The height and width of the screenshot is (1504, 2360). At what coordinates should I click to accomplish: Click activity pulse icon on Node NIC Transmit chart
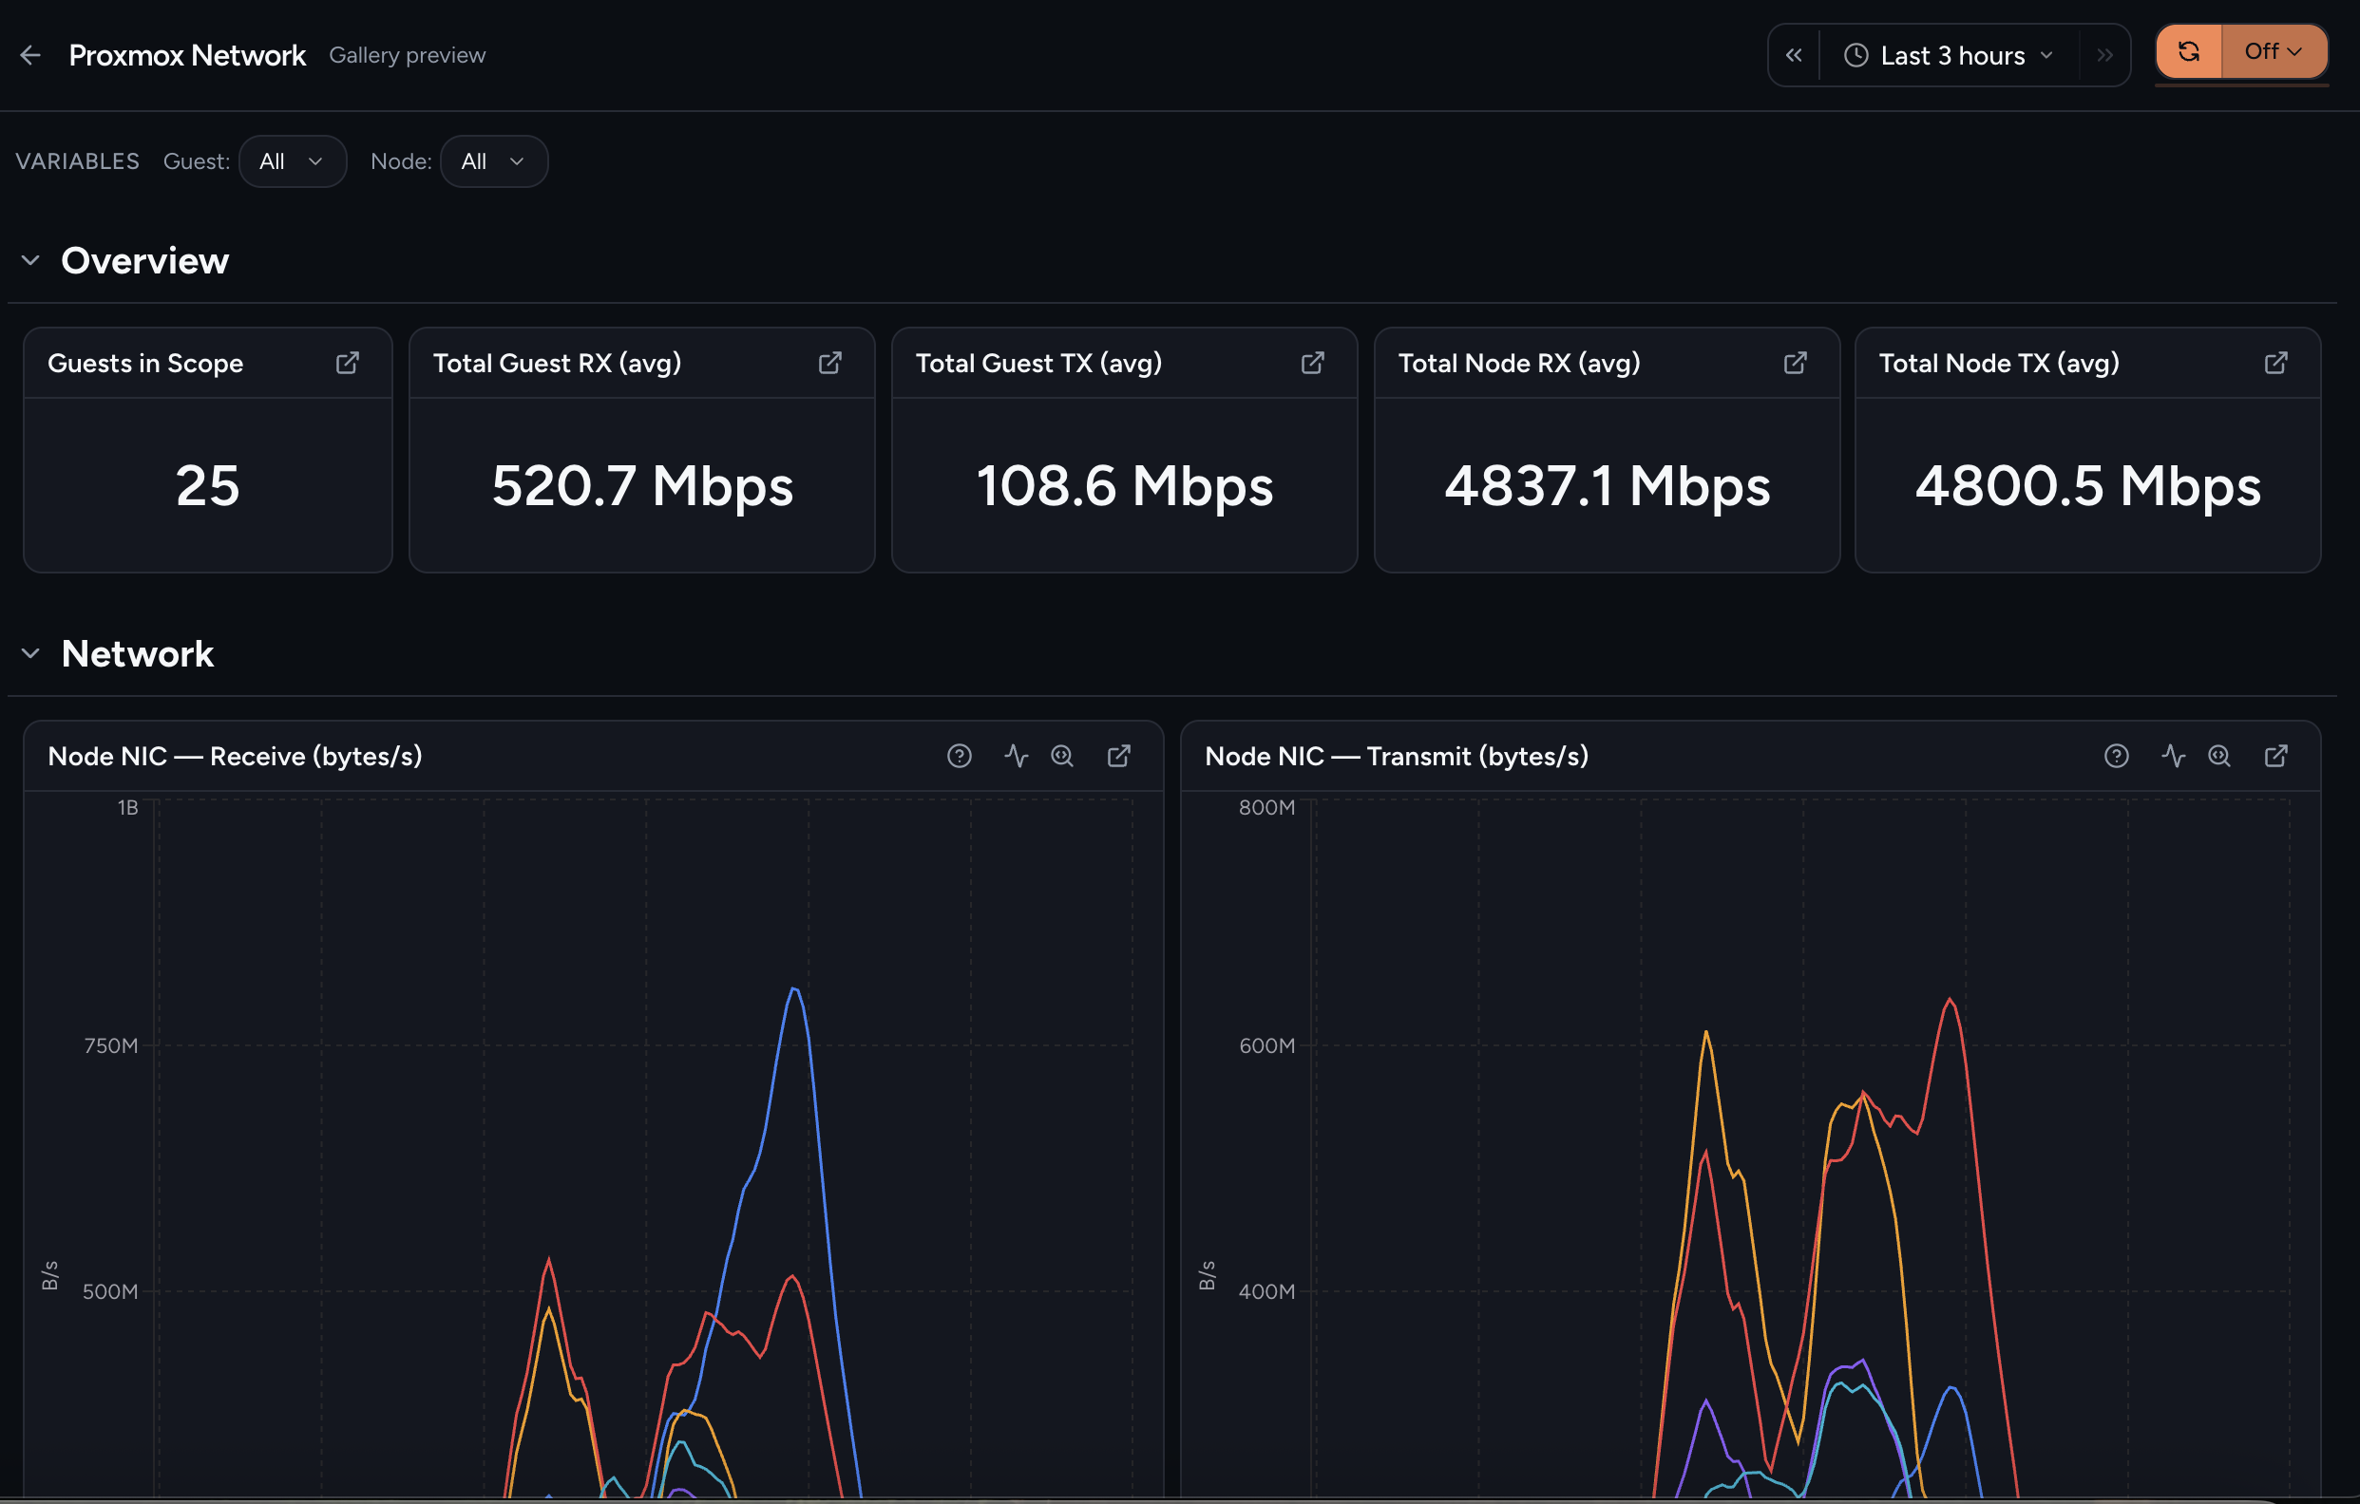(2173, 756)
